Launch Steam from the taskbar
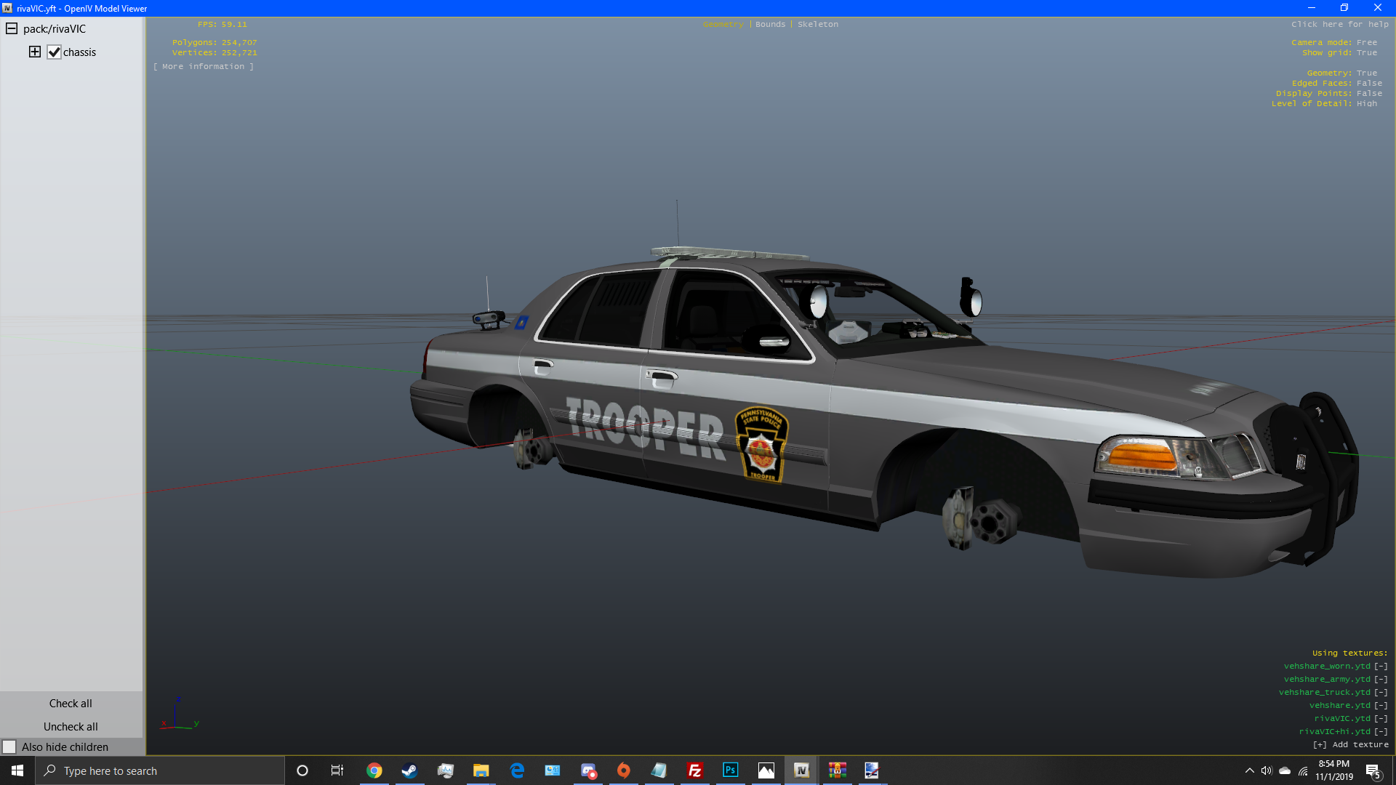The height and width of the screenshot is (785, 1396). pos(409,770)
